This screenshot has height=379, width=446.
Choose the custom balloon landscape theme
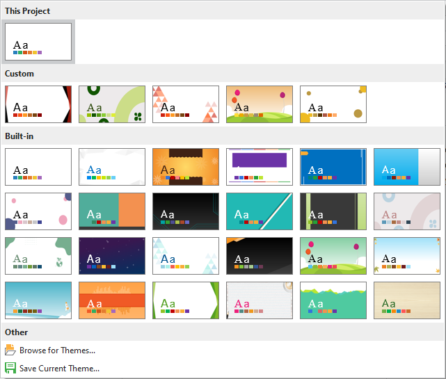[260, 104]
